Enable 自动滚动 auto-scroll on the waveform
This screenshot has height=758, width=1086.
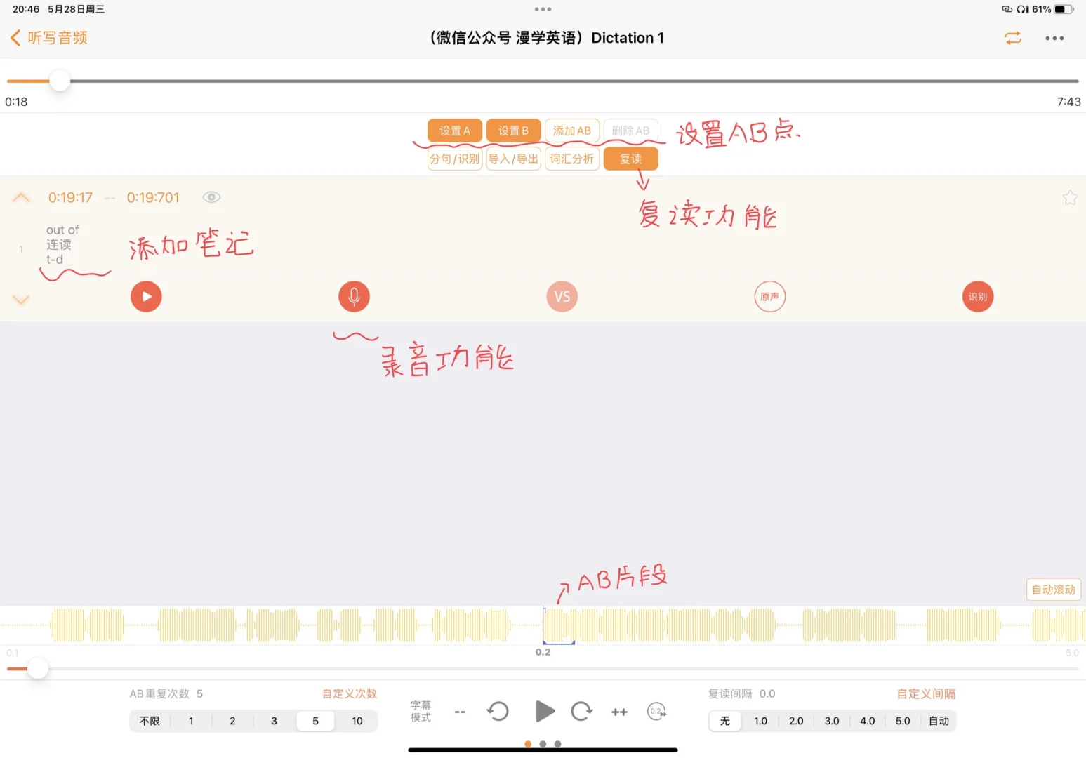1052,590
